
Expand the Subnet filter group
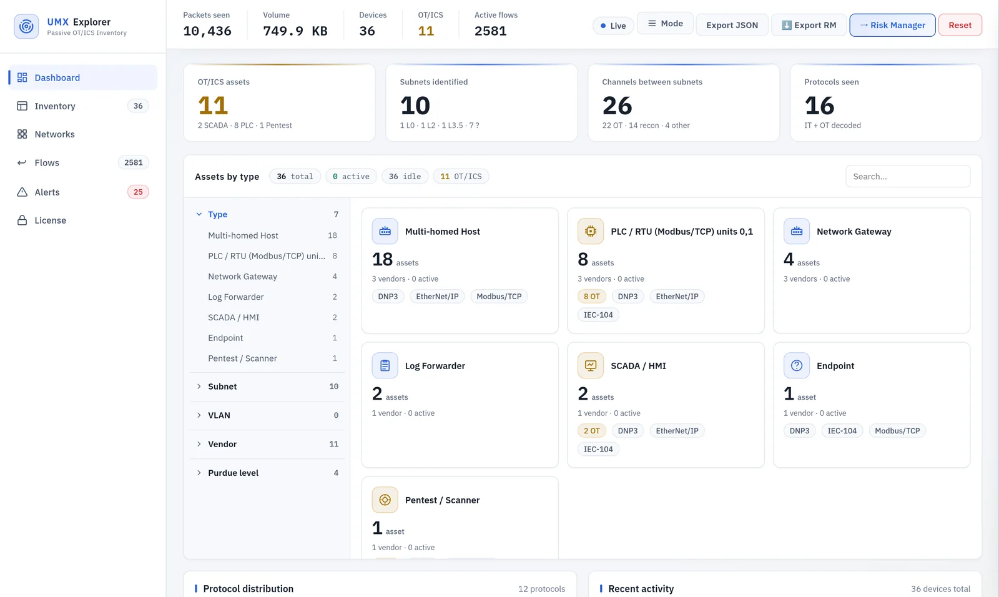267,387
